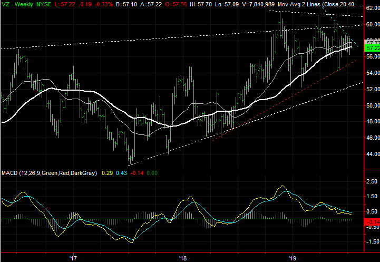This screenshot has width=380, height=262.
Task: Open the "MACD (12,26,9,Green,Red,DarkGray)" indicator label
Action: pyautogui.click(x=50, y=173)
